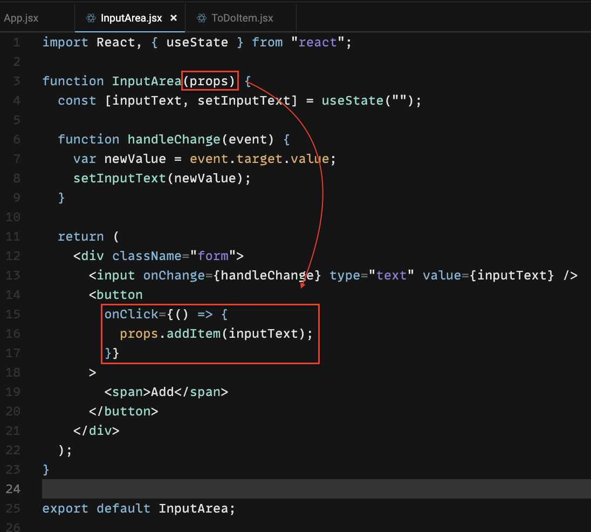Click line number 1 in the gutter
The image size is (591, 532).
(17, 42)
